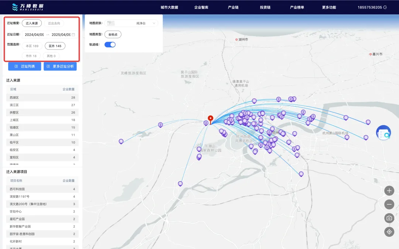Select 临安区 row in 迁入来源
Viewport: 399px width, 249px height.
coord(42,150)
